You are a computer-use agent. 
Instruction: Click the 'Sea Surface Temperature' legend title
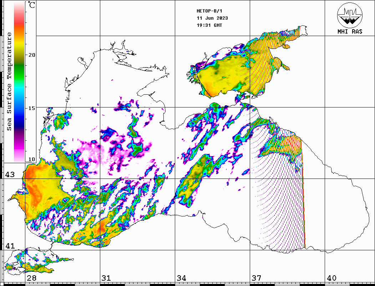(x=9, y=81)
